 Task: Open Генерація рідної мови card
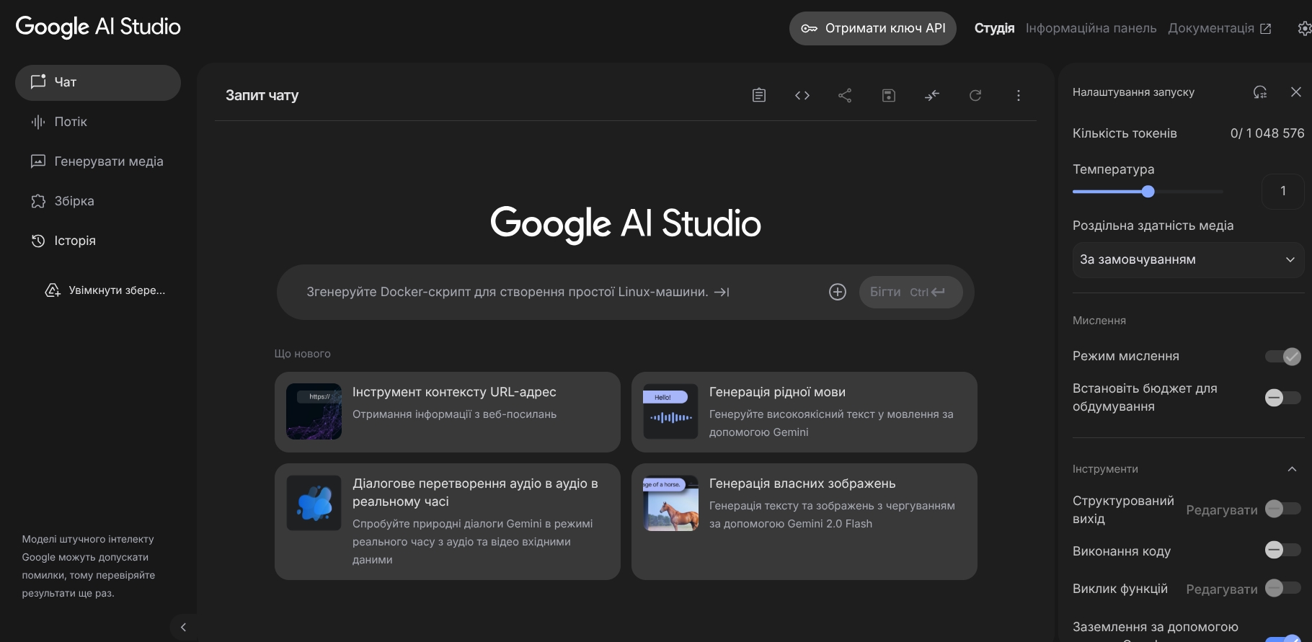805,412
